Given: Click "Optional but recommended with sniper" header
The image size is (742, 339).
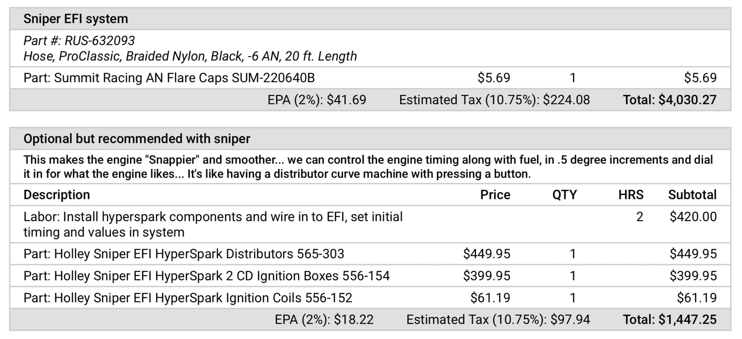Looking at the screenshot, I should [x=137, y=139].
